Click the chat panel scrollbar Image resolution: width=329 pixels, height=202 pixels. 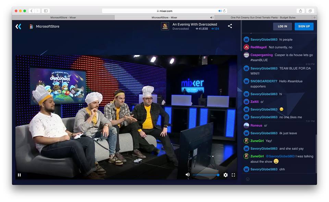point(316,154)
